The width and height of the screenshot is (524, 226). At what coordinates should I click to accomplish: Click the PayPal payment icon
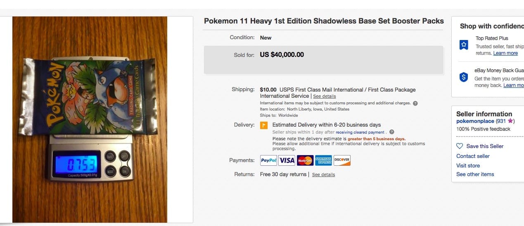(x=268, y=160)
